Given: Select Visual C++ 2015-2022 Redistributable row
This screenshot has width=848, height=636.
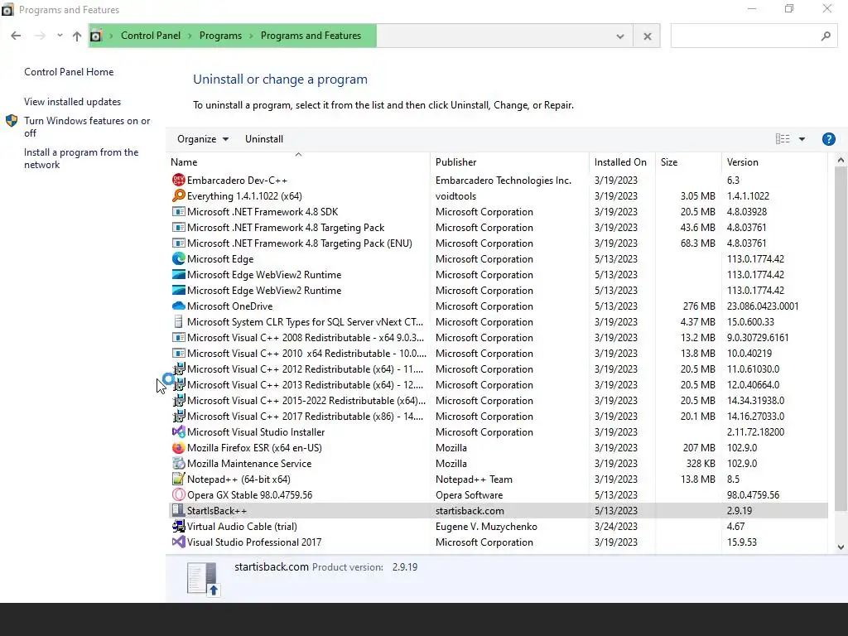Looking at the screenshot, I should (x=498, y=400).
